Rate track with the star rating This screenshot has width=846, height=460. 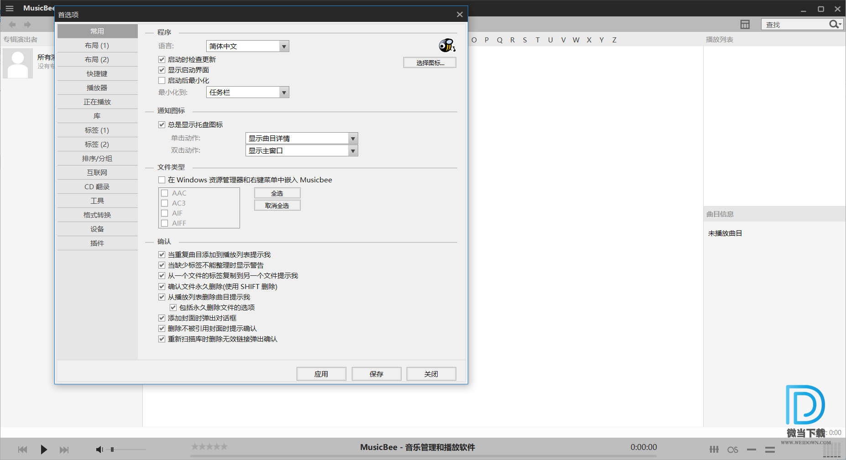pos(209,446)
